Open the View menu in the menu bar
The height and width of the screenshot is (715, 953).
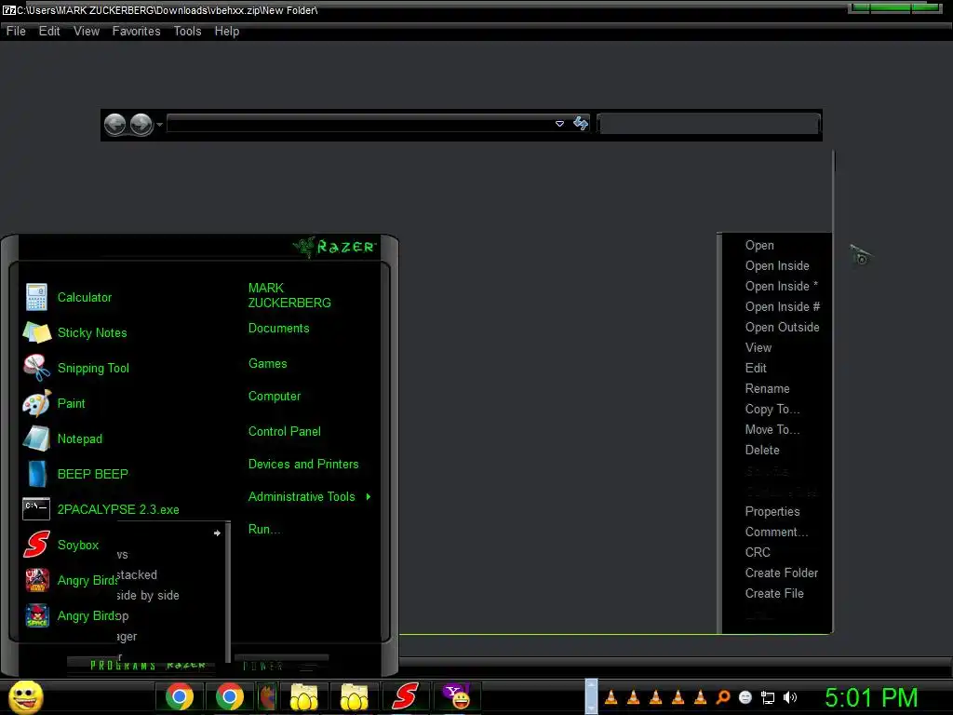pos(87,31)
